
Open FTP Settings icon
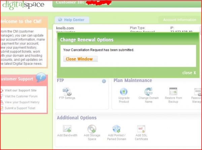click(66, 91)
